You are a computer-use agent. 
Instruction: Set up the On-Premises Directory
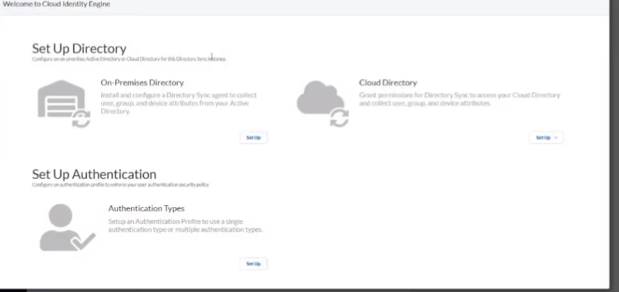click(x=253, y=138)
